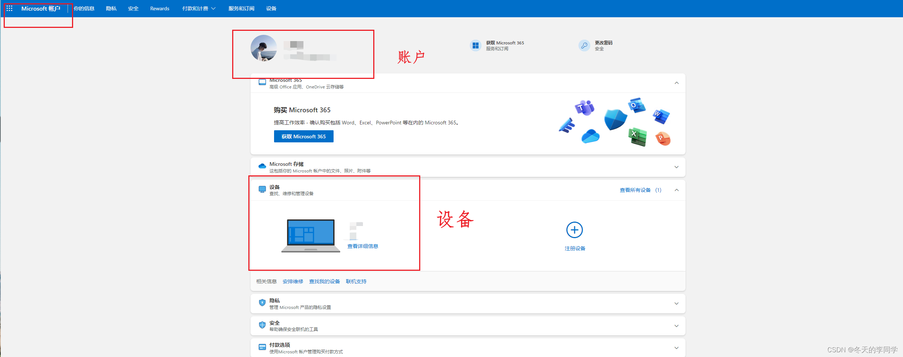
Task: Click the 获取 Microsoft 365 windows icon
Action: 475,45
